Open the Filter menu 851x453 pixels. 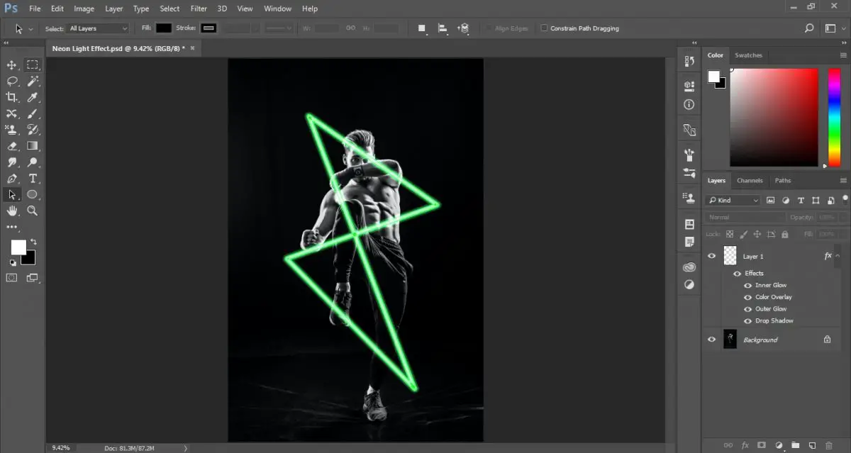click(198, 9)
